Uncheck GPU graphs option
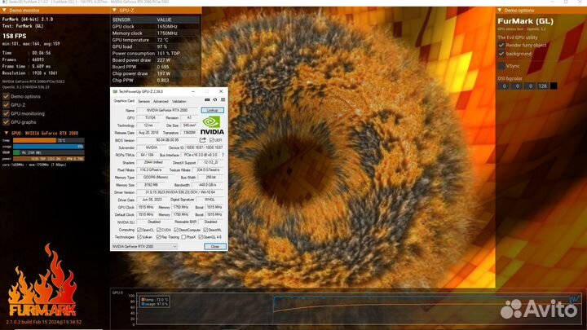The width and height of the screenshot is (587, 330). pos(6,122)
